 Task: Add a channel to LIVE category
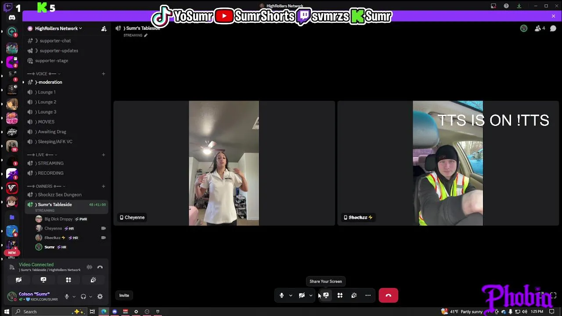pyautogui.click(x=104, y=154)
